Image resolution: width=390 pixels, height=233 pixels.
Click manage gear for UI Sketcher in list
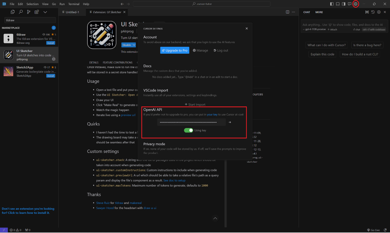click(54, 59)
